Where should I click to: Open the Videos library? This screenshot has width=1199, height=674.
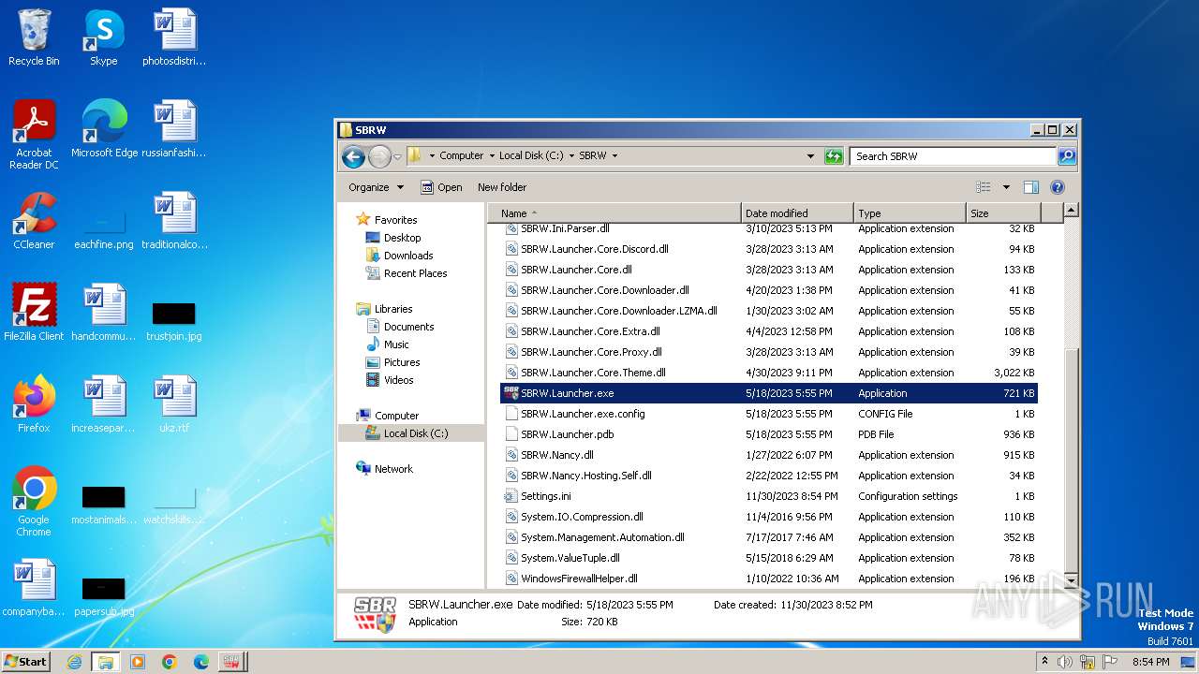tap(398, 380)
